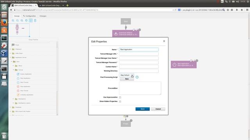Click the Firefox home icon
This screenshot has height=140, width=250.
(242, 10)
